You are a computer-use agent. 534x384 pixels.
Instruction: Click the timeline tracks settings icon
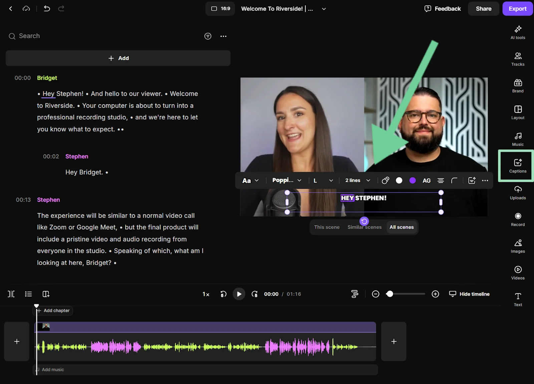pyautogui.click(x=355, y=294)
